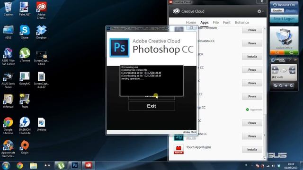This screenshot has height=170, width=303.
Task: Select the eManual desktop icon
Action: (x=8, y=101)
